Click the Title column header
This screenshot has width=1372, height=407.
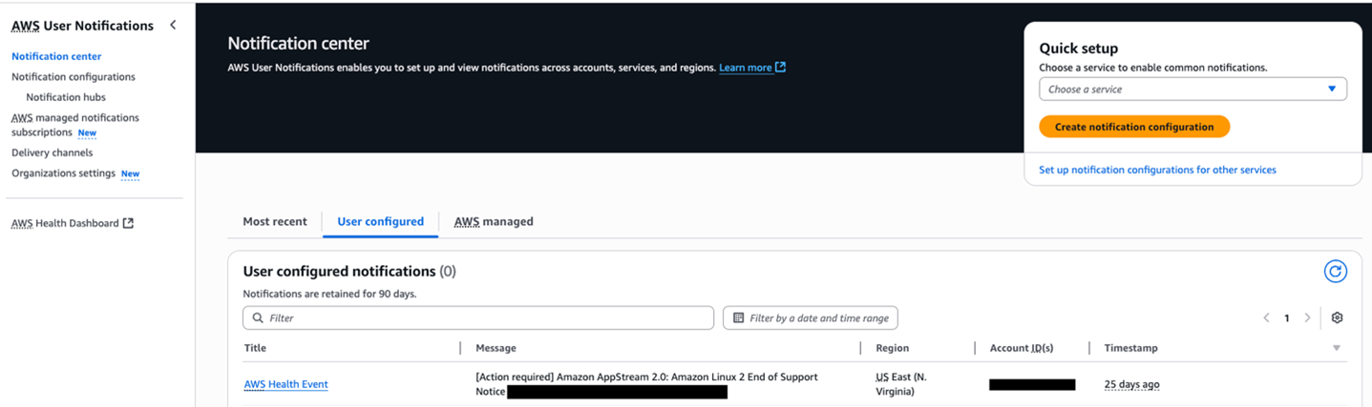tap(255, 348)
